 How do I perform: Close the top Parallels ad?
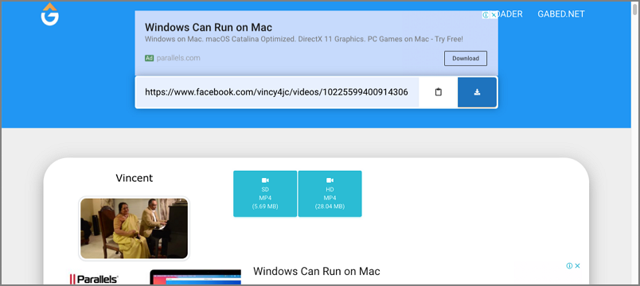tap(494, 15)
